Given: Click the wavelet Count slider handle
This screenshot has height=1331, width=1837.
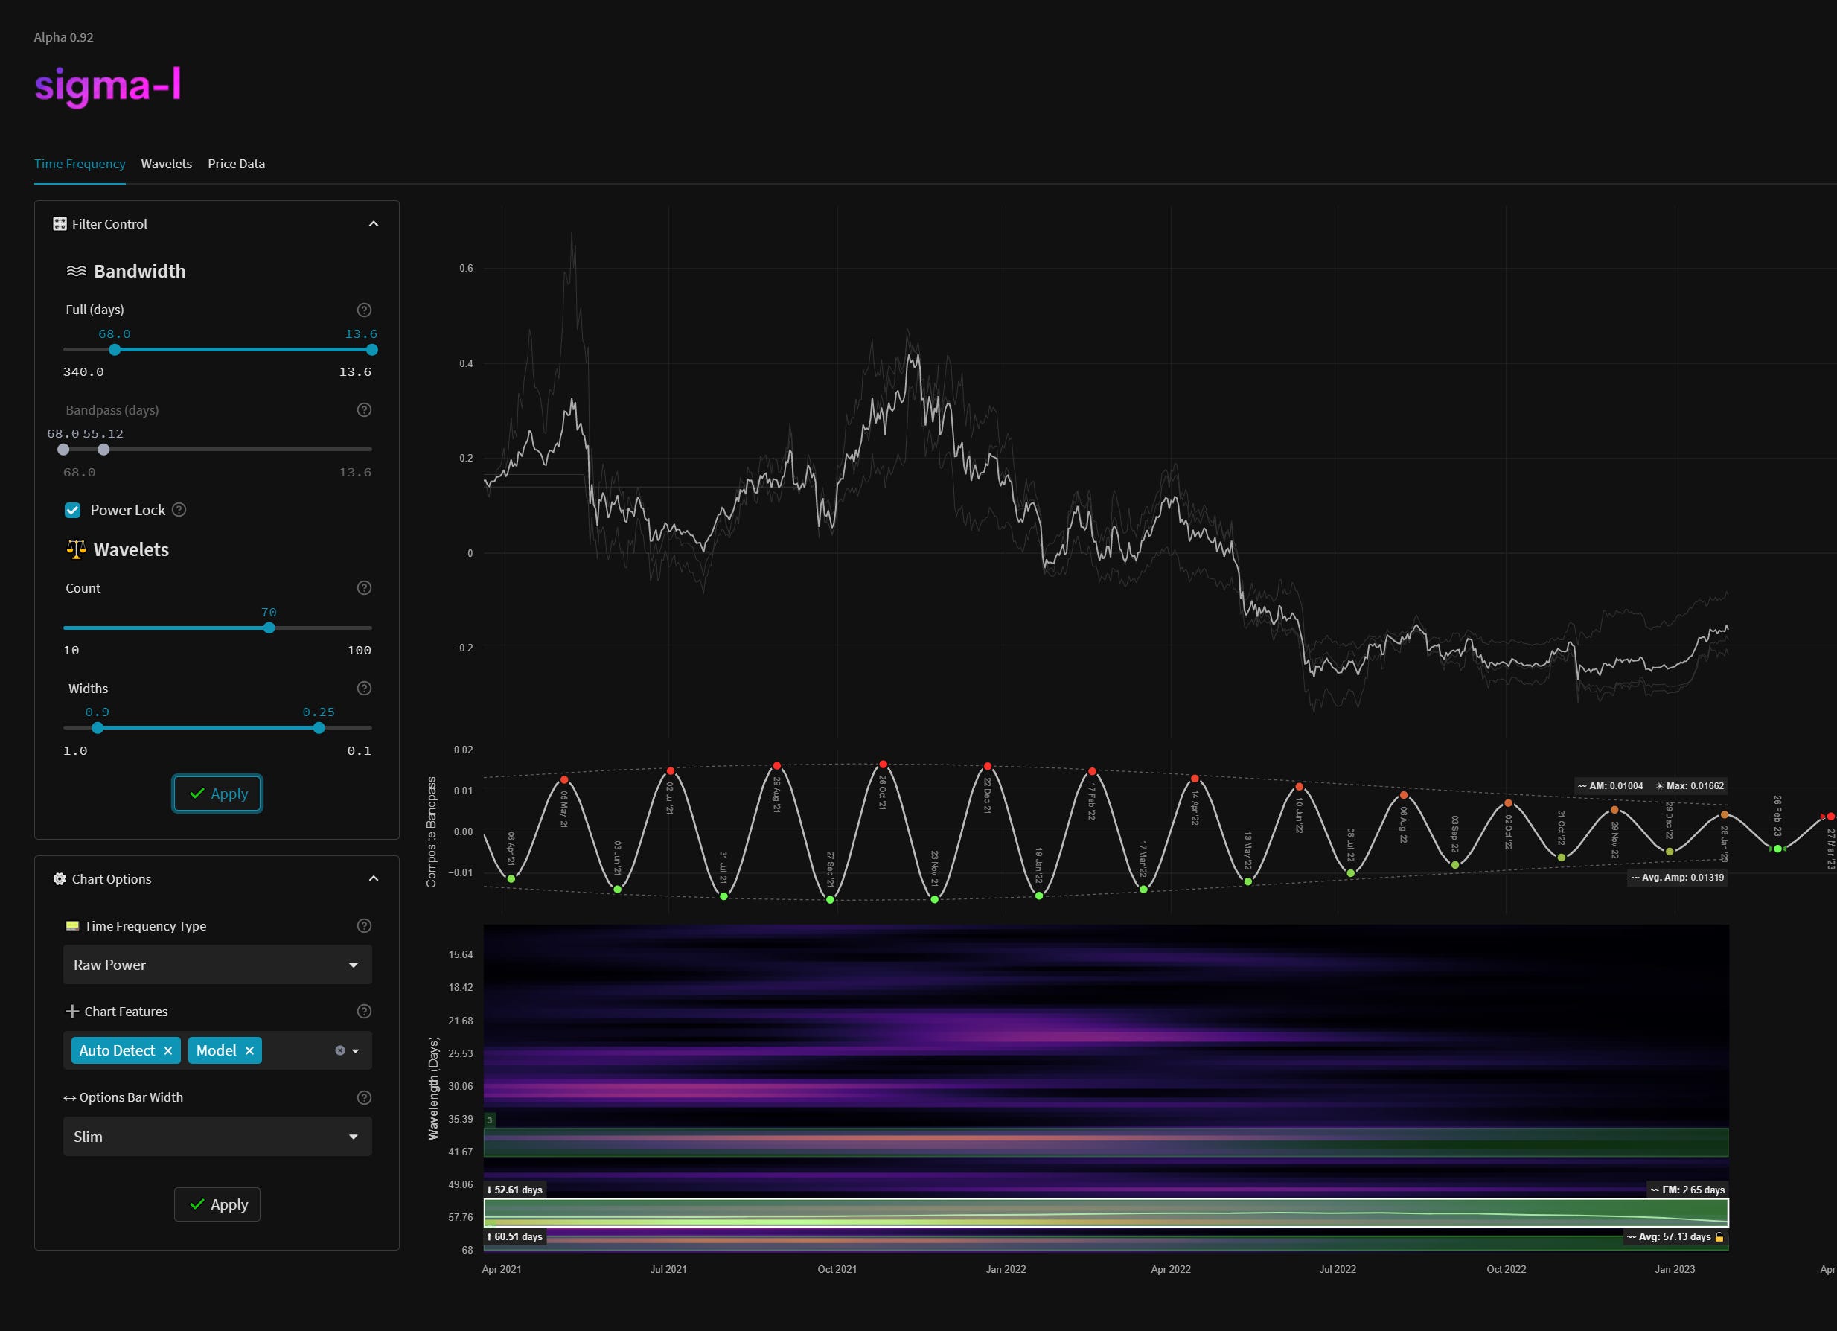Looking at the screenshot, I should (x=269, y=628).
